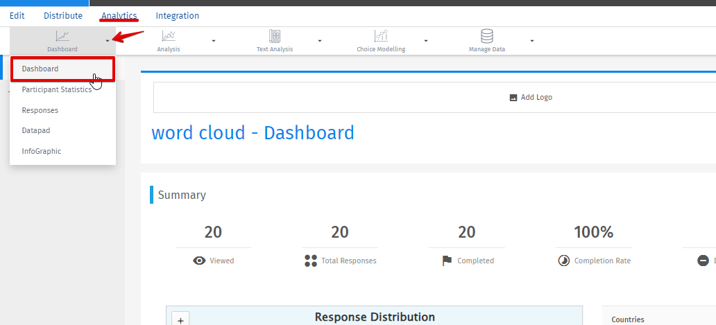
Task: Click the Completion Rate pie icon
Action: click(564, 261)
